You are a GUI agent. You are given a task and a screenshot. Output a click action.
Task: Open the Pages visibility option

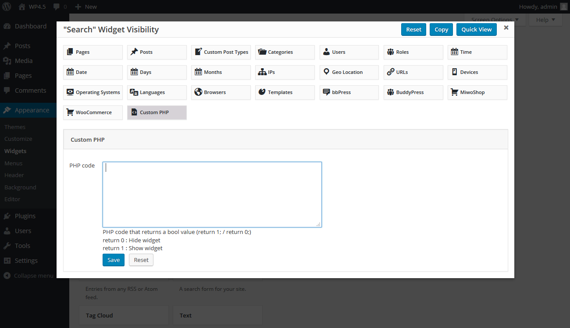point(93,52)
